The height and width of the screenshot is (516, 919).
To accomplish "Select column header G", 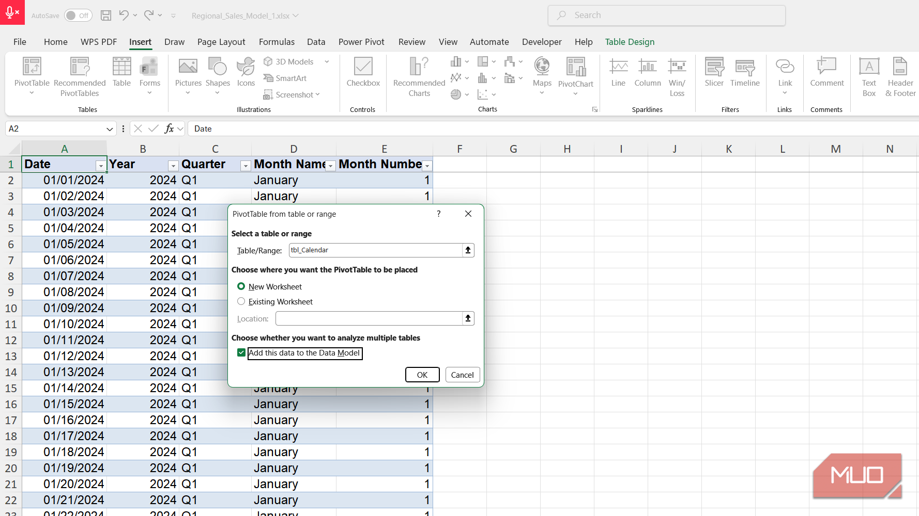I will [513, 149].
